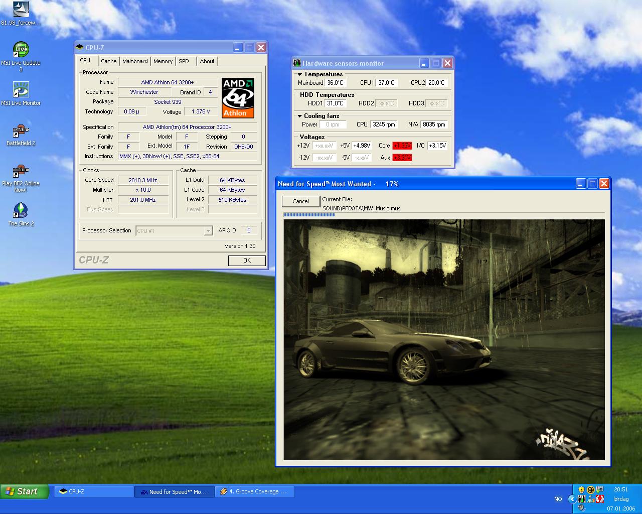Switch to the CPU tab
642x514 pixels.
85,61
